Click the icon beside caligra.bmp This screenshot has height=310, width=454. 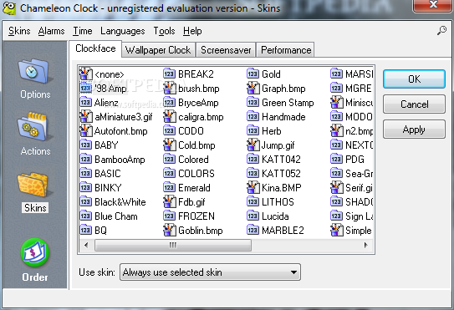(x=170, y=117)
